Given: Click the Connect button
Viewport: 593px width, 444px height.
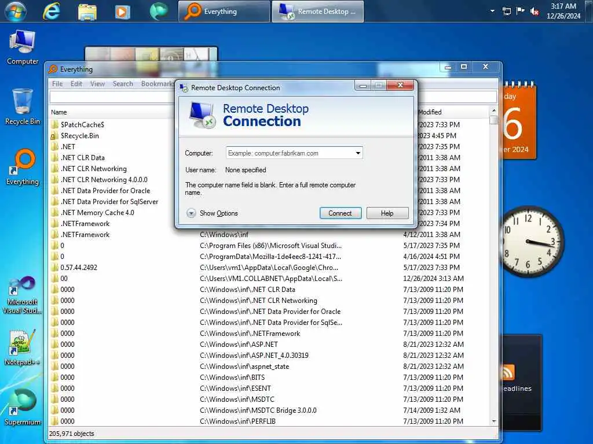Looking at the screenshot, I should [x=341, y=213].
